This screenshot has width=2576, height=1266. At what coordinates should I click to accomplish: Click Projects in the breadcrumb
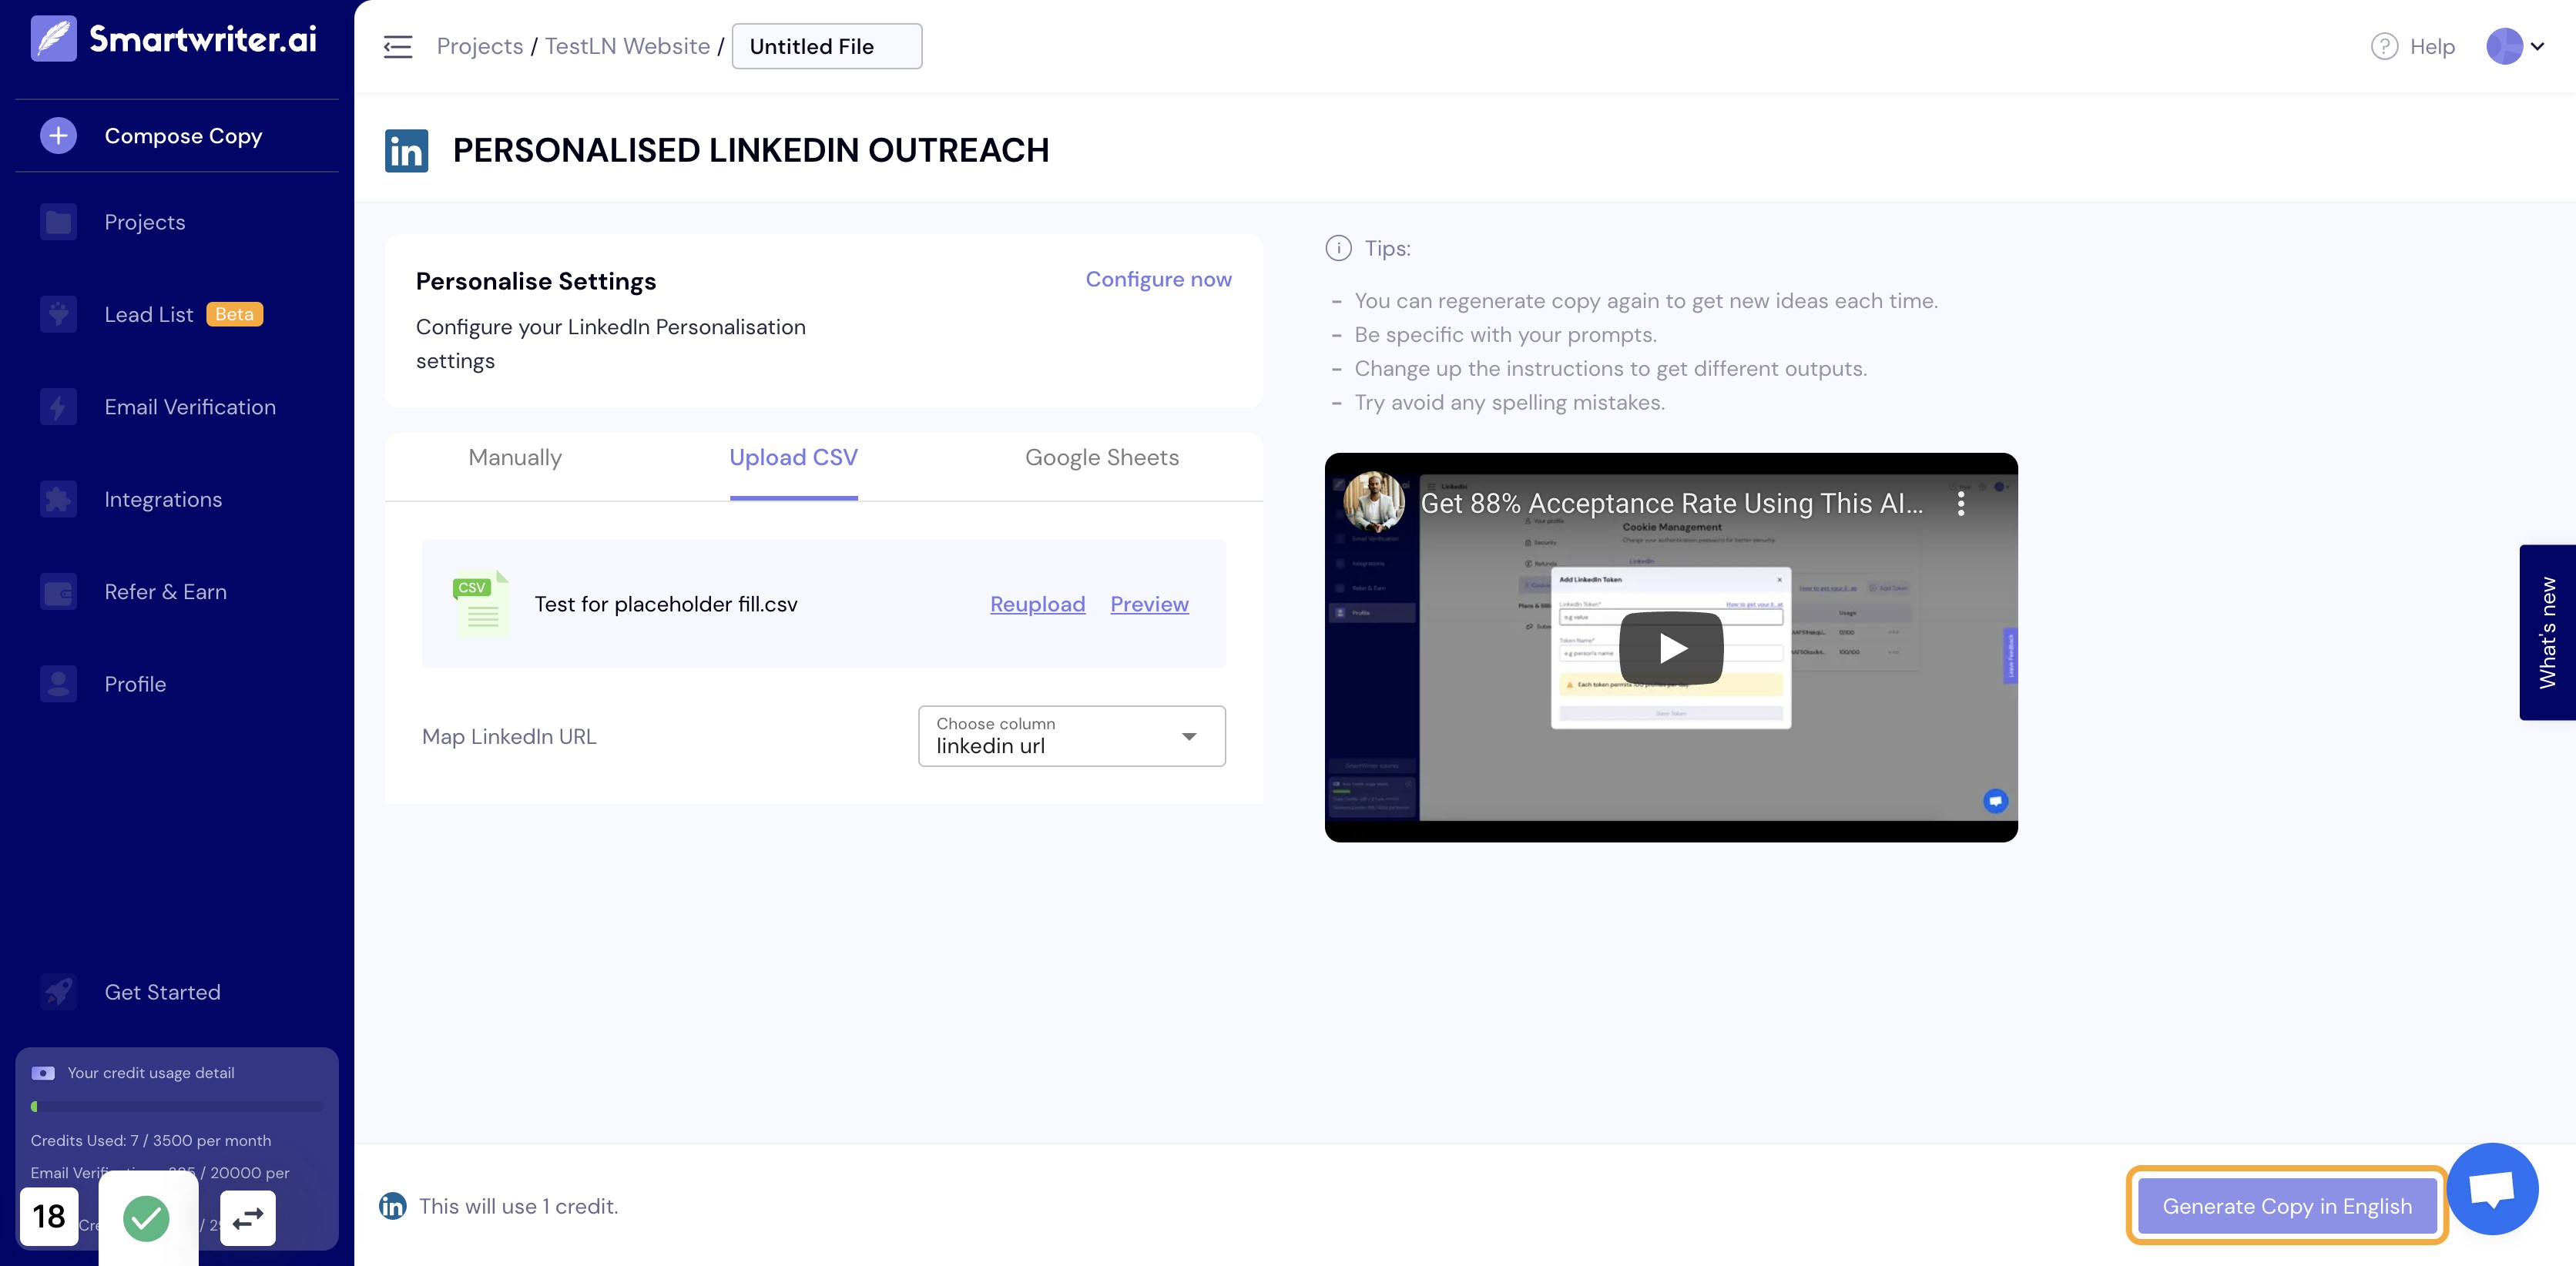[x=480, y=46]
